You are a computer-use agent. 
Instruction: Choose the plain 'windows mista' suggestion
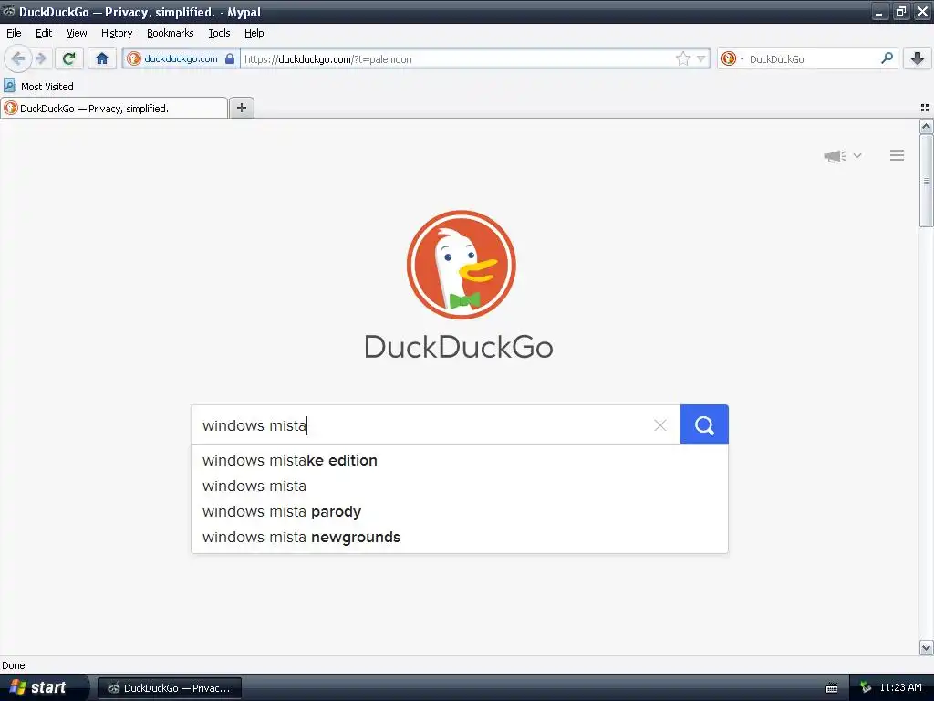[460, 487]
